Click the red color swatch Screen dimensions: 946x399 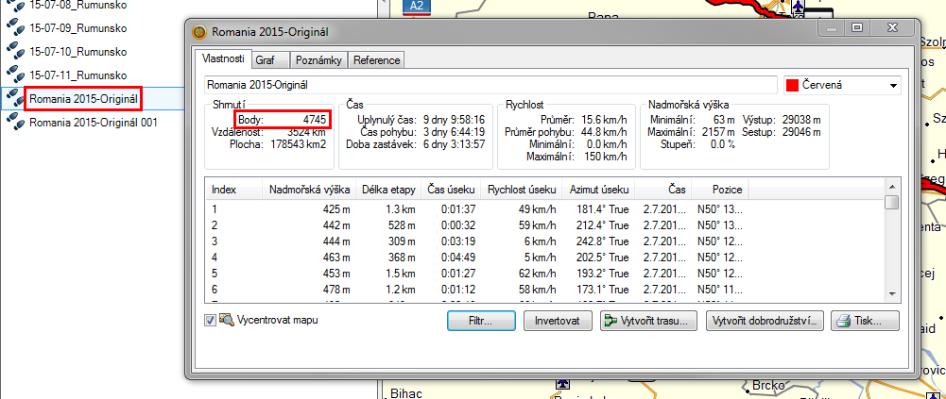pyautogui.click(x=793, y=86)
